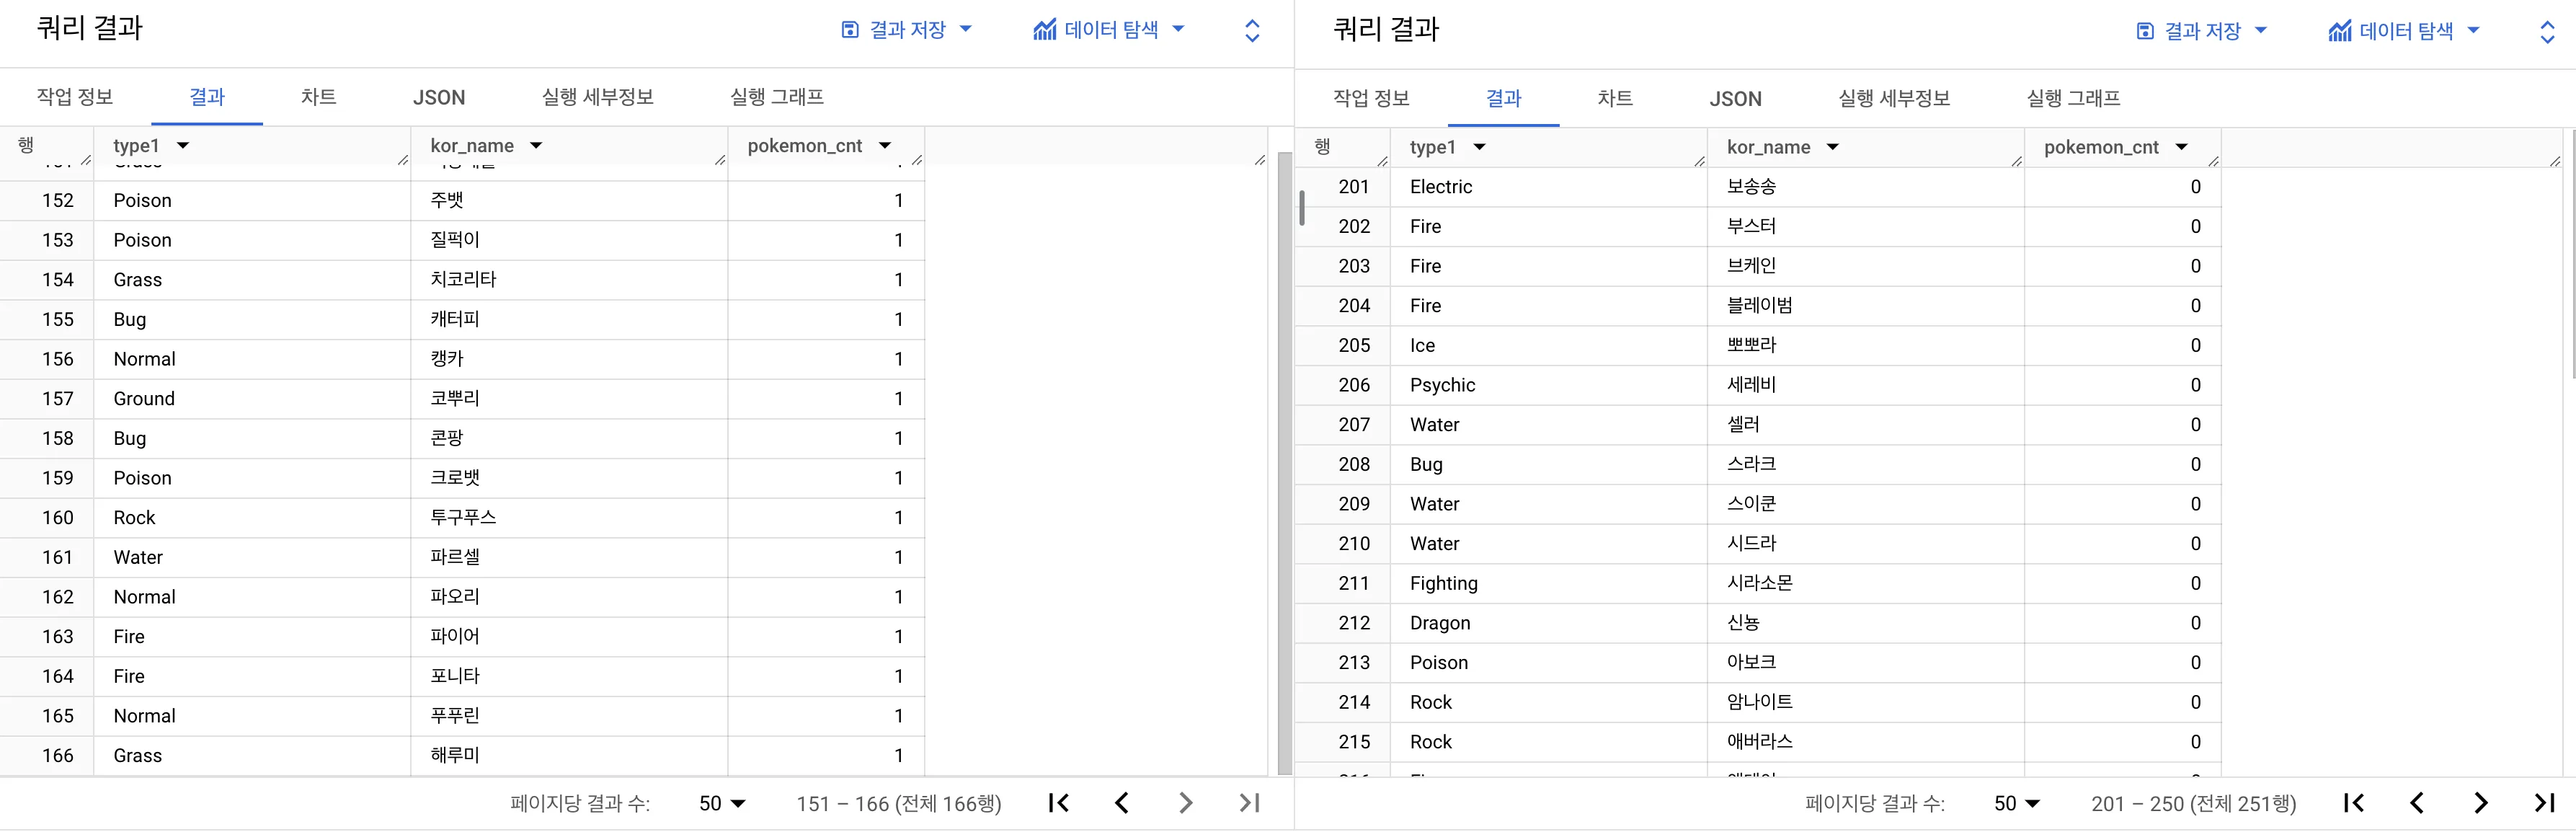
Task: Click kor_name column resize handle in left table
Action: tap(720, 160)
